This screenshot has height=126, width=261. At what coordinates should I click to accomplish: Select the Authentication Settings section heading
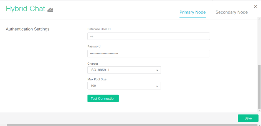27,29
